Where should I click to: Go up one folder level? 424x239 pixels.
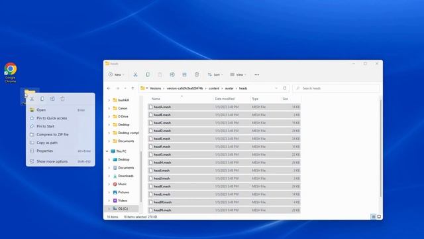[132, 88]
